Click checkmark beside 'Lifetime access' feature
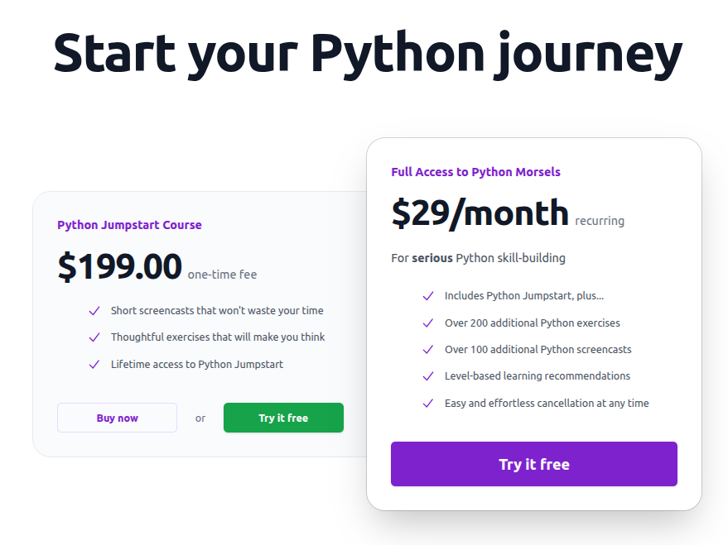Viewport: 728px width, 545px height. click(94, 365)
